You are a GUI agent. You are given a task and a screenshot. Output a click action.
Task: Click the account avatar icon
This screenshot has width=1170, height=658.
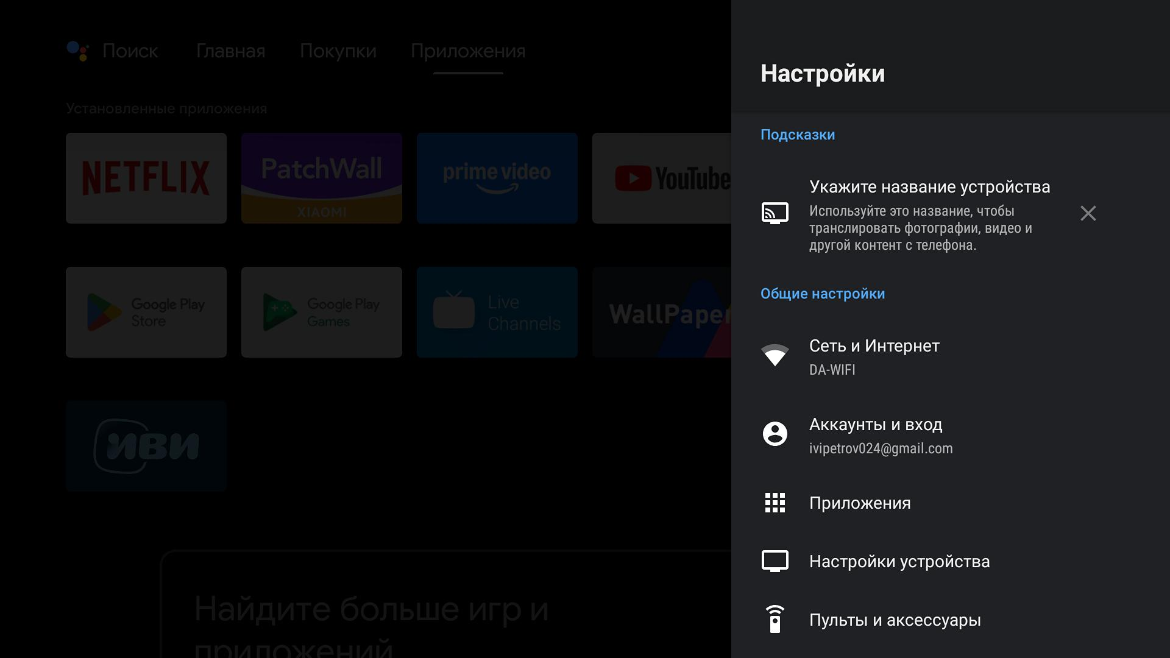[775, 434]
